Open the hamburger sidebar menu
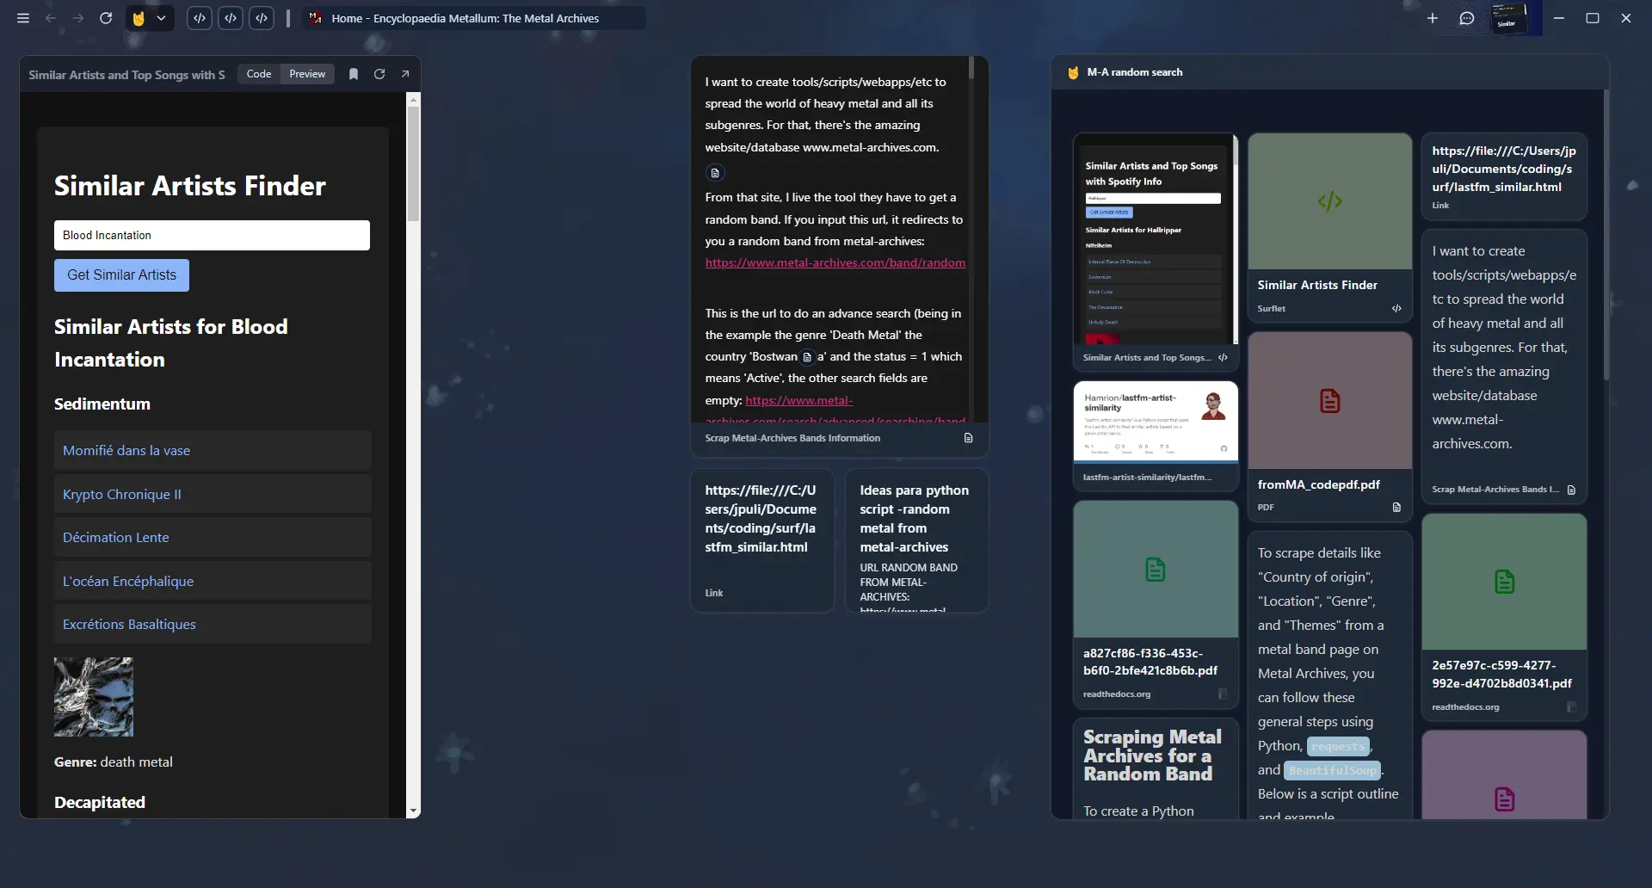The height and width of the screenshot is (888, 1652). 23,18
